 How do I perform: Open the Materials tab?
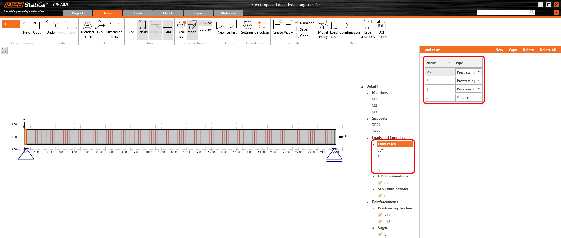coord(228,13)
